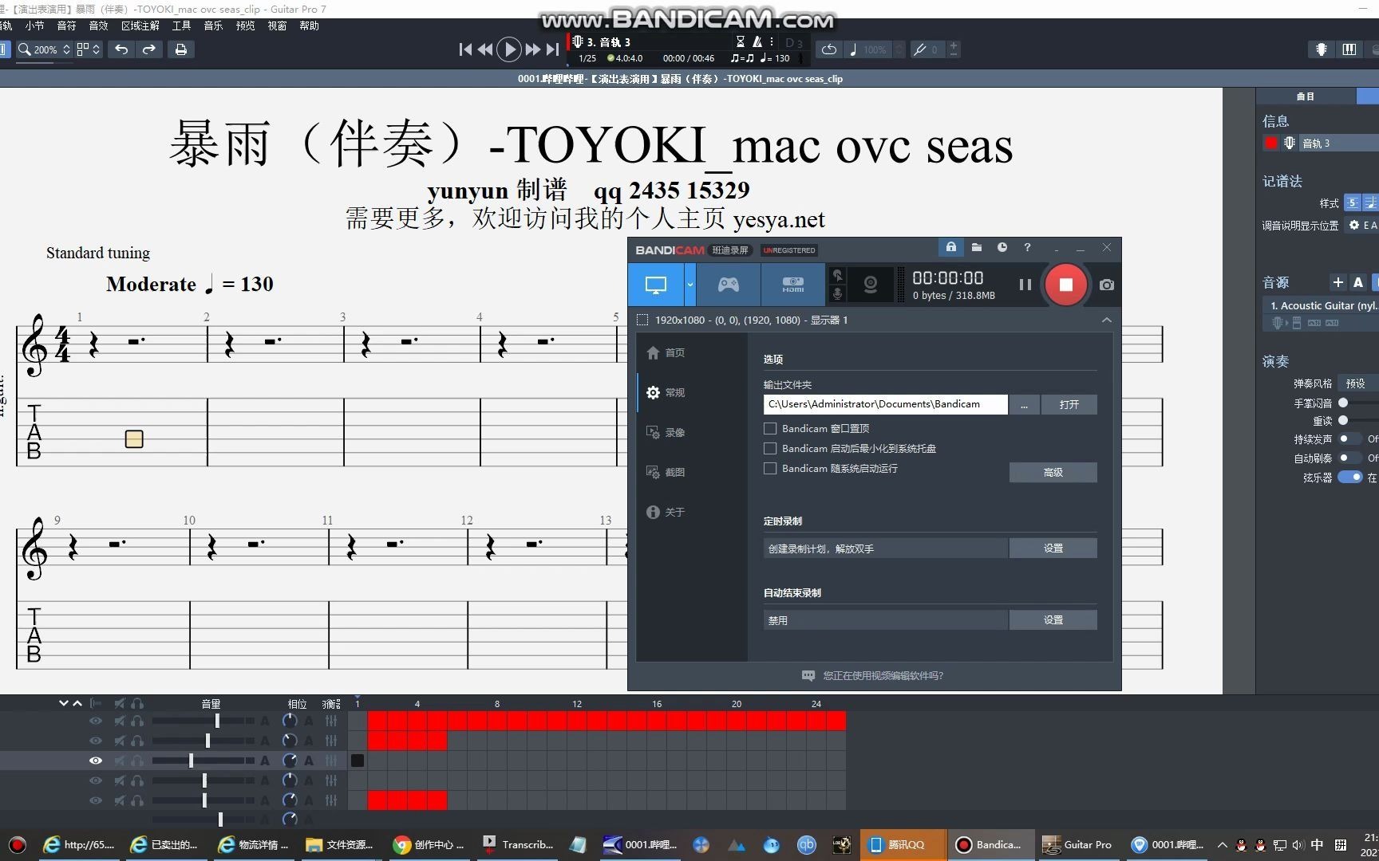This screenshot has height=861, width=1379.
Task: Jump to last bar of the score
Action: tap(552, 49)
